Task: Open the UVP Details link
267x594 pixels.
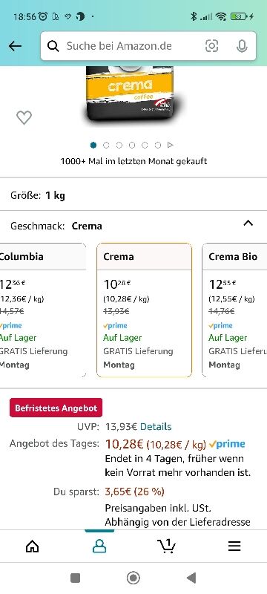Action: coord(156,426)
